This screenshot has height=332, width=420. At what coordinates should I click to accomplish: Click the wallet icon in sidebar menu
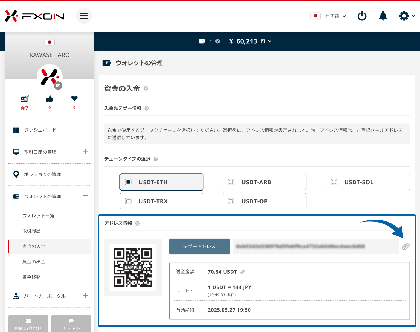tap(16, 197)
